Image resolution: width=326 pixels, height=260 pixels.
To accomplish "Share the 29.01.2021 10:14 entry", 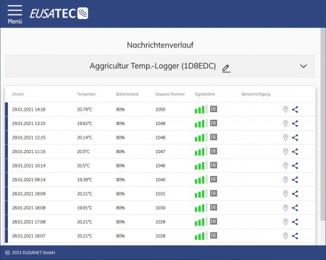I will (x=295, y=166).
